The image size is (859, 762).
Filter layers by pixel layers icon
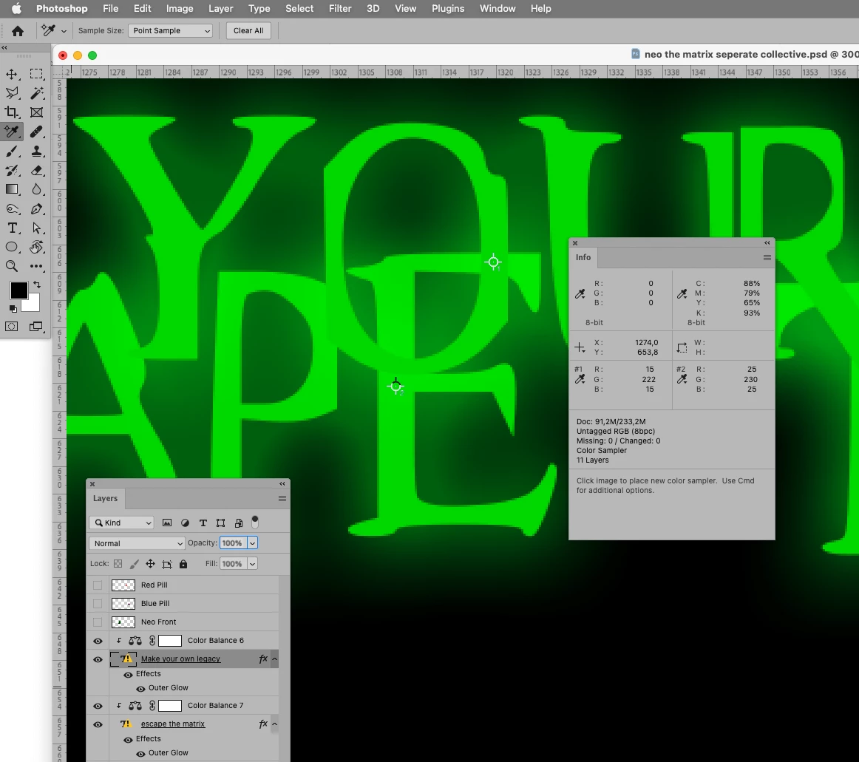tap(167, 523)
